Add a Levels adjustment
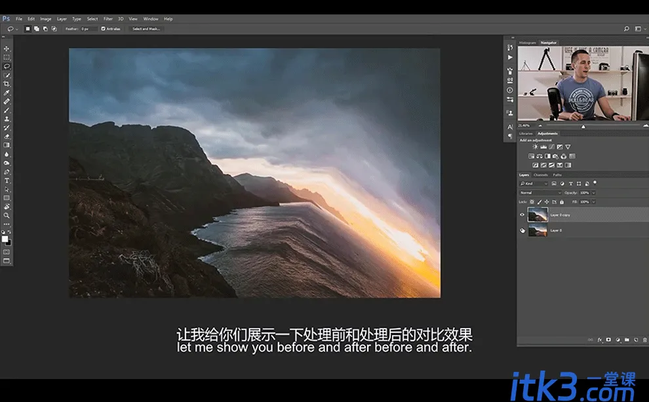The image size is (649, 402). [x=543, y=147]
